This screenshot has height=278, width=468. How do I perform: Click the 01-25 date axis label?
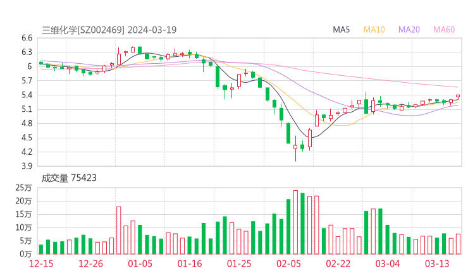point(239,263)
